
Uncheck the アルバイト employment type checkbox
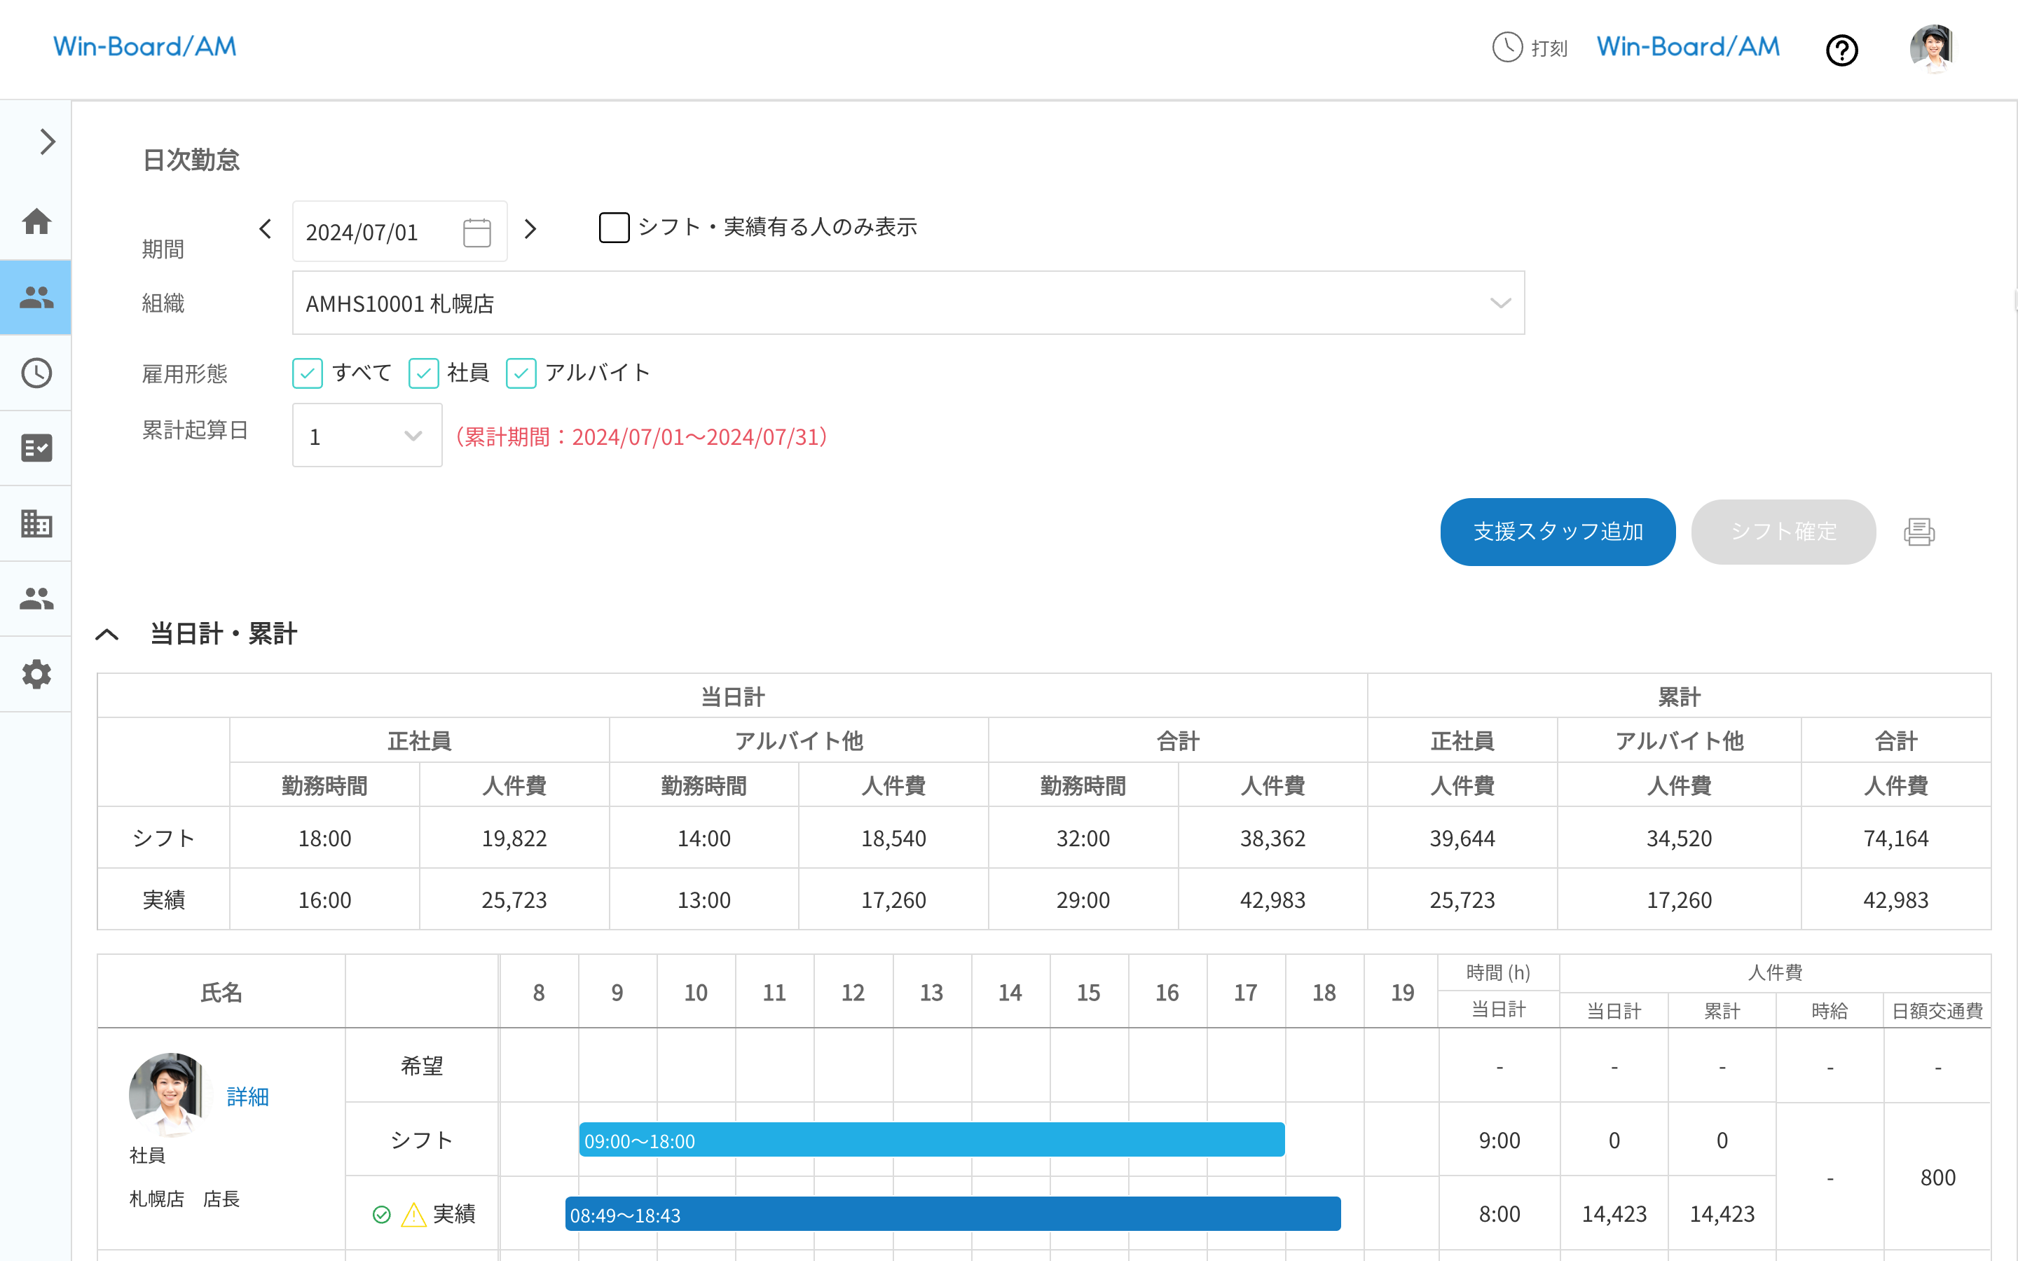click(x=521, y=373)
